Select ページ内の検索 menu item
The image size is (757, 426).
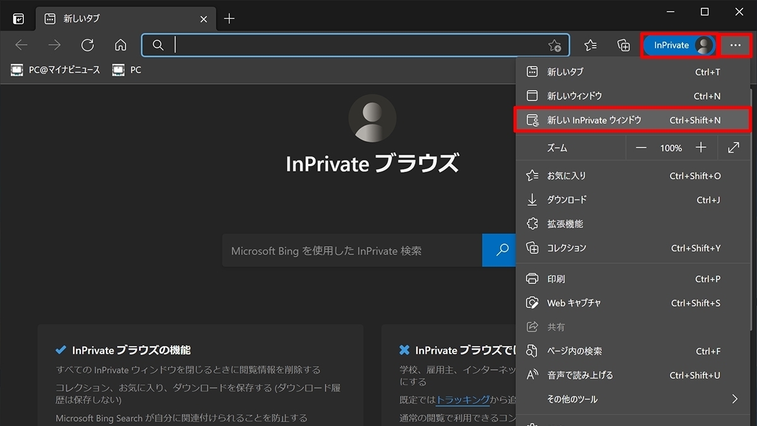(633, 351)
